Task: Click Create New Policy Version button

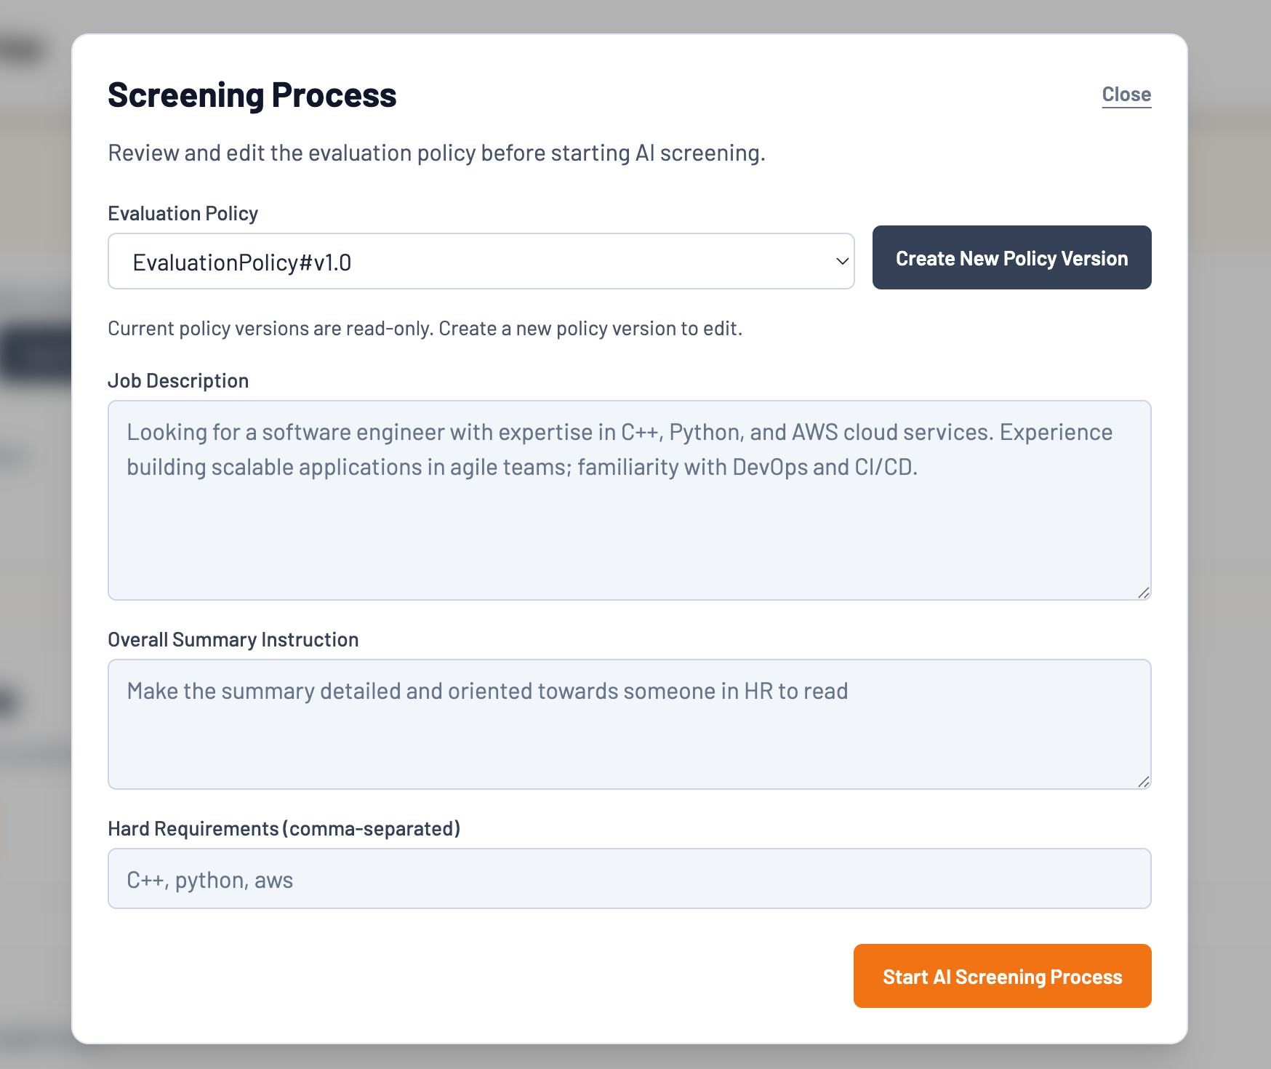Action: (x=1011, y=257)
